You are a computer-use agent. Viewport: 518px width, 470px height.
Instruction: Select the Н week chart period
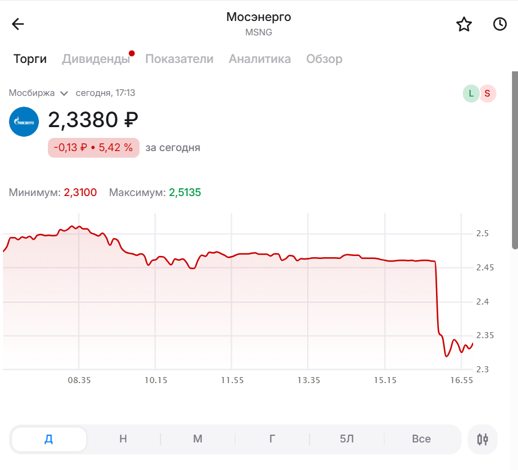(x=123, y=439)
